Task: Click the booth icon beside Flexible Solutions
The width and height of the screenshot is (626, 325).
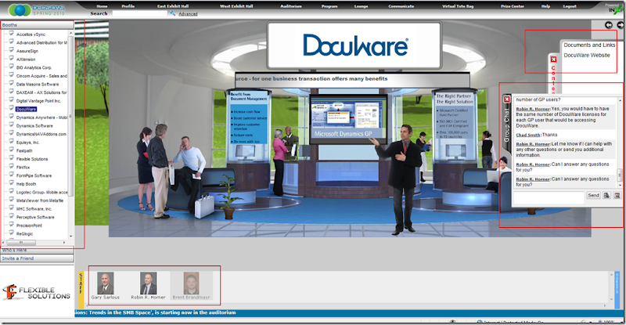Action: [x=11, y=158]
